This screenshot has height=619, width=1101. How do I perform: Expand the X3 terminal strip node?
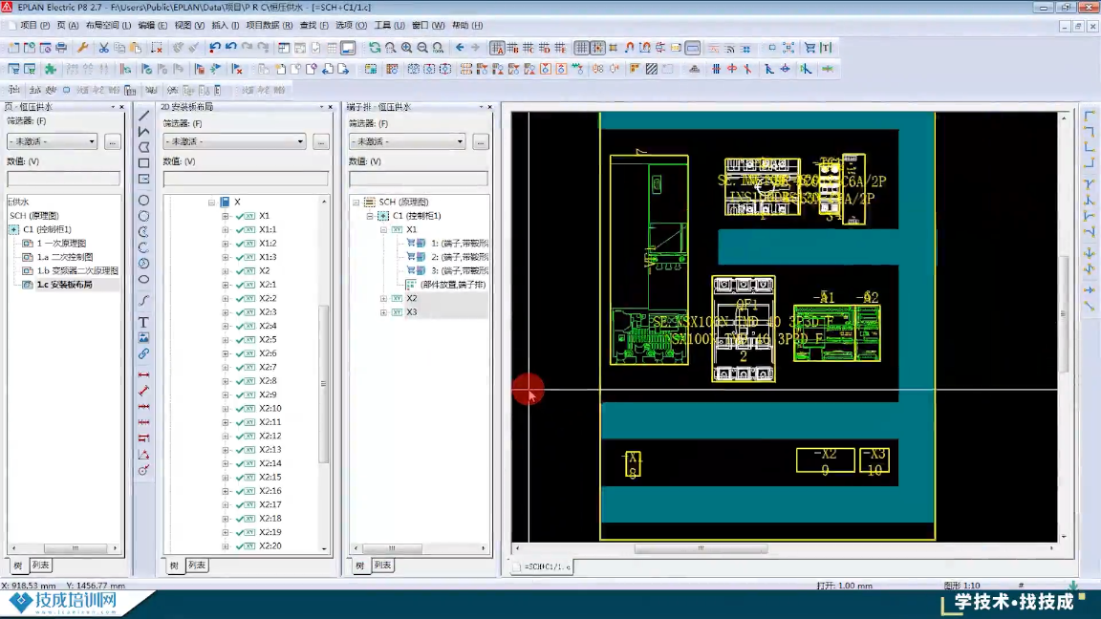point(383,312)
